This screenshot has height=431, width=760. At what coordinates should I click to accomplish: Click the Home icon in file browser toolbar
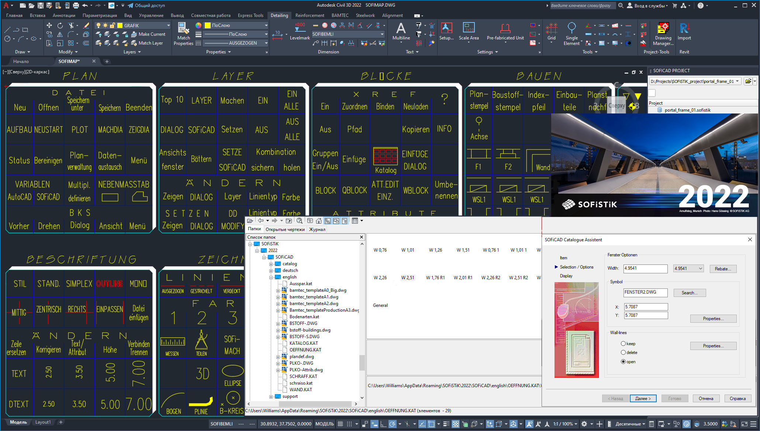(x=319, y=221)
